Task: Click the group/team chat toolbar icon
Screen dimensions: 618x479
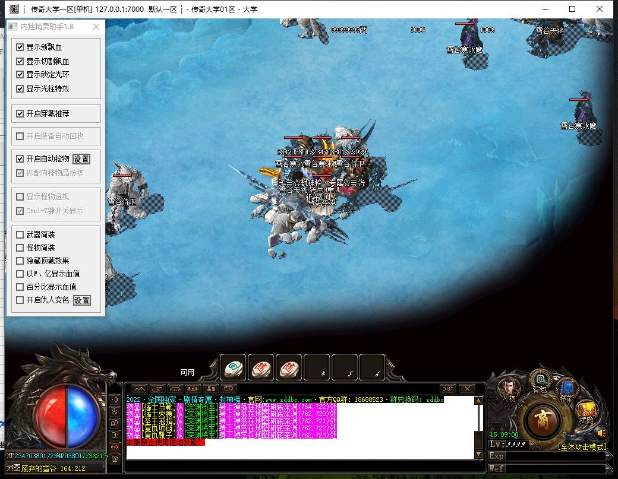Action: (193, 389)
